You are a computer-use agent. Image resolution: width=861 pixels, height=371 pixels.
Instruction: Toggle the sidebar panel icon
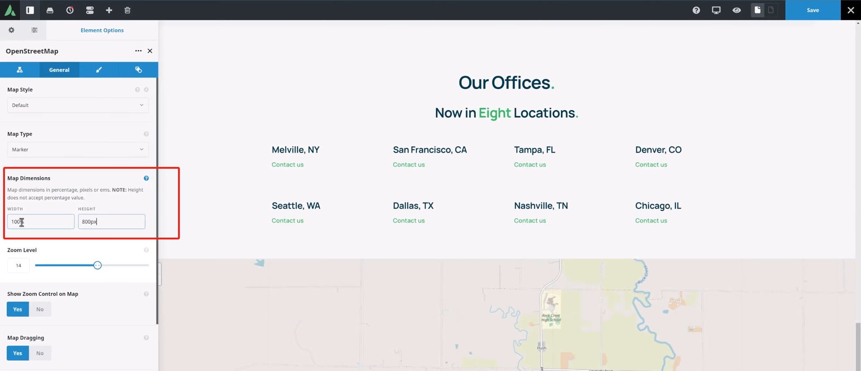pyautogui.click(x=30, y=10)
